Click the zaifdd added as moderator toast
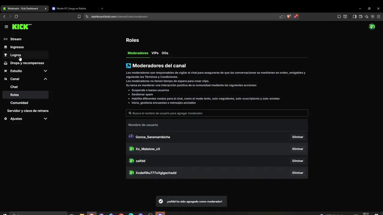Viewport: 383px width, 215px height. click(191, 201)
